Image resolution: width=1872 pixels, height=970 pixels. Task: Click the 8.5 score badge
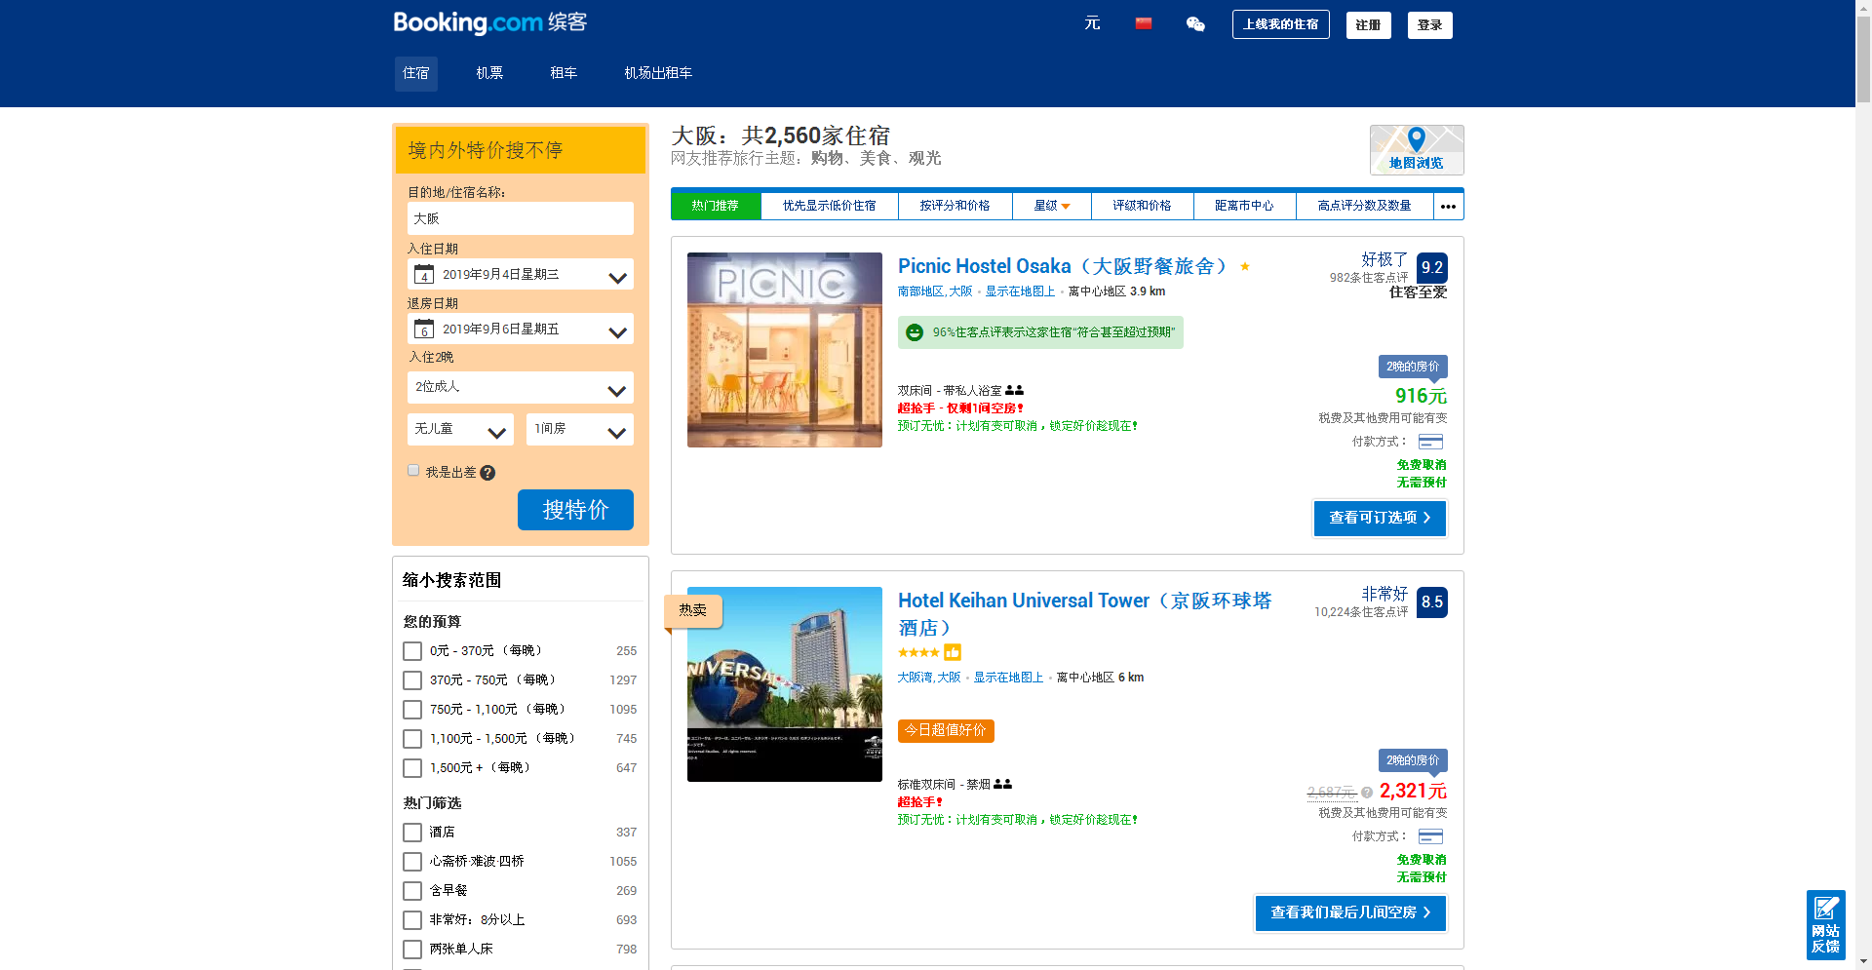(1432, 602)
